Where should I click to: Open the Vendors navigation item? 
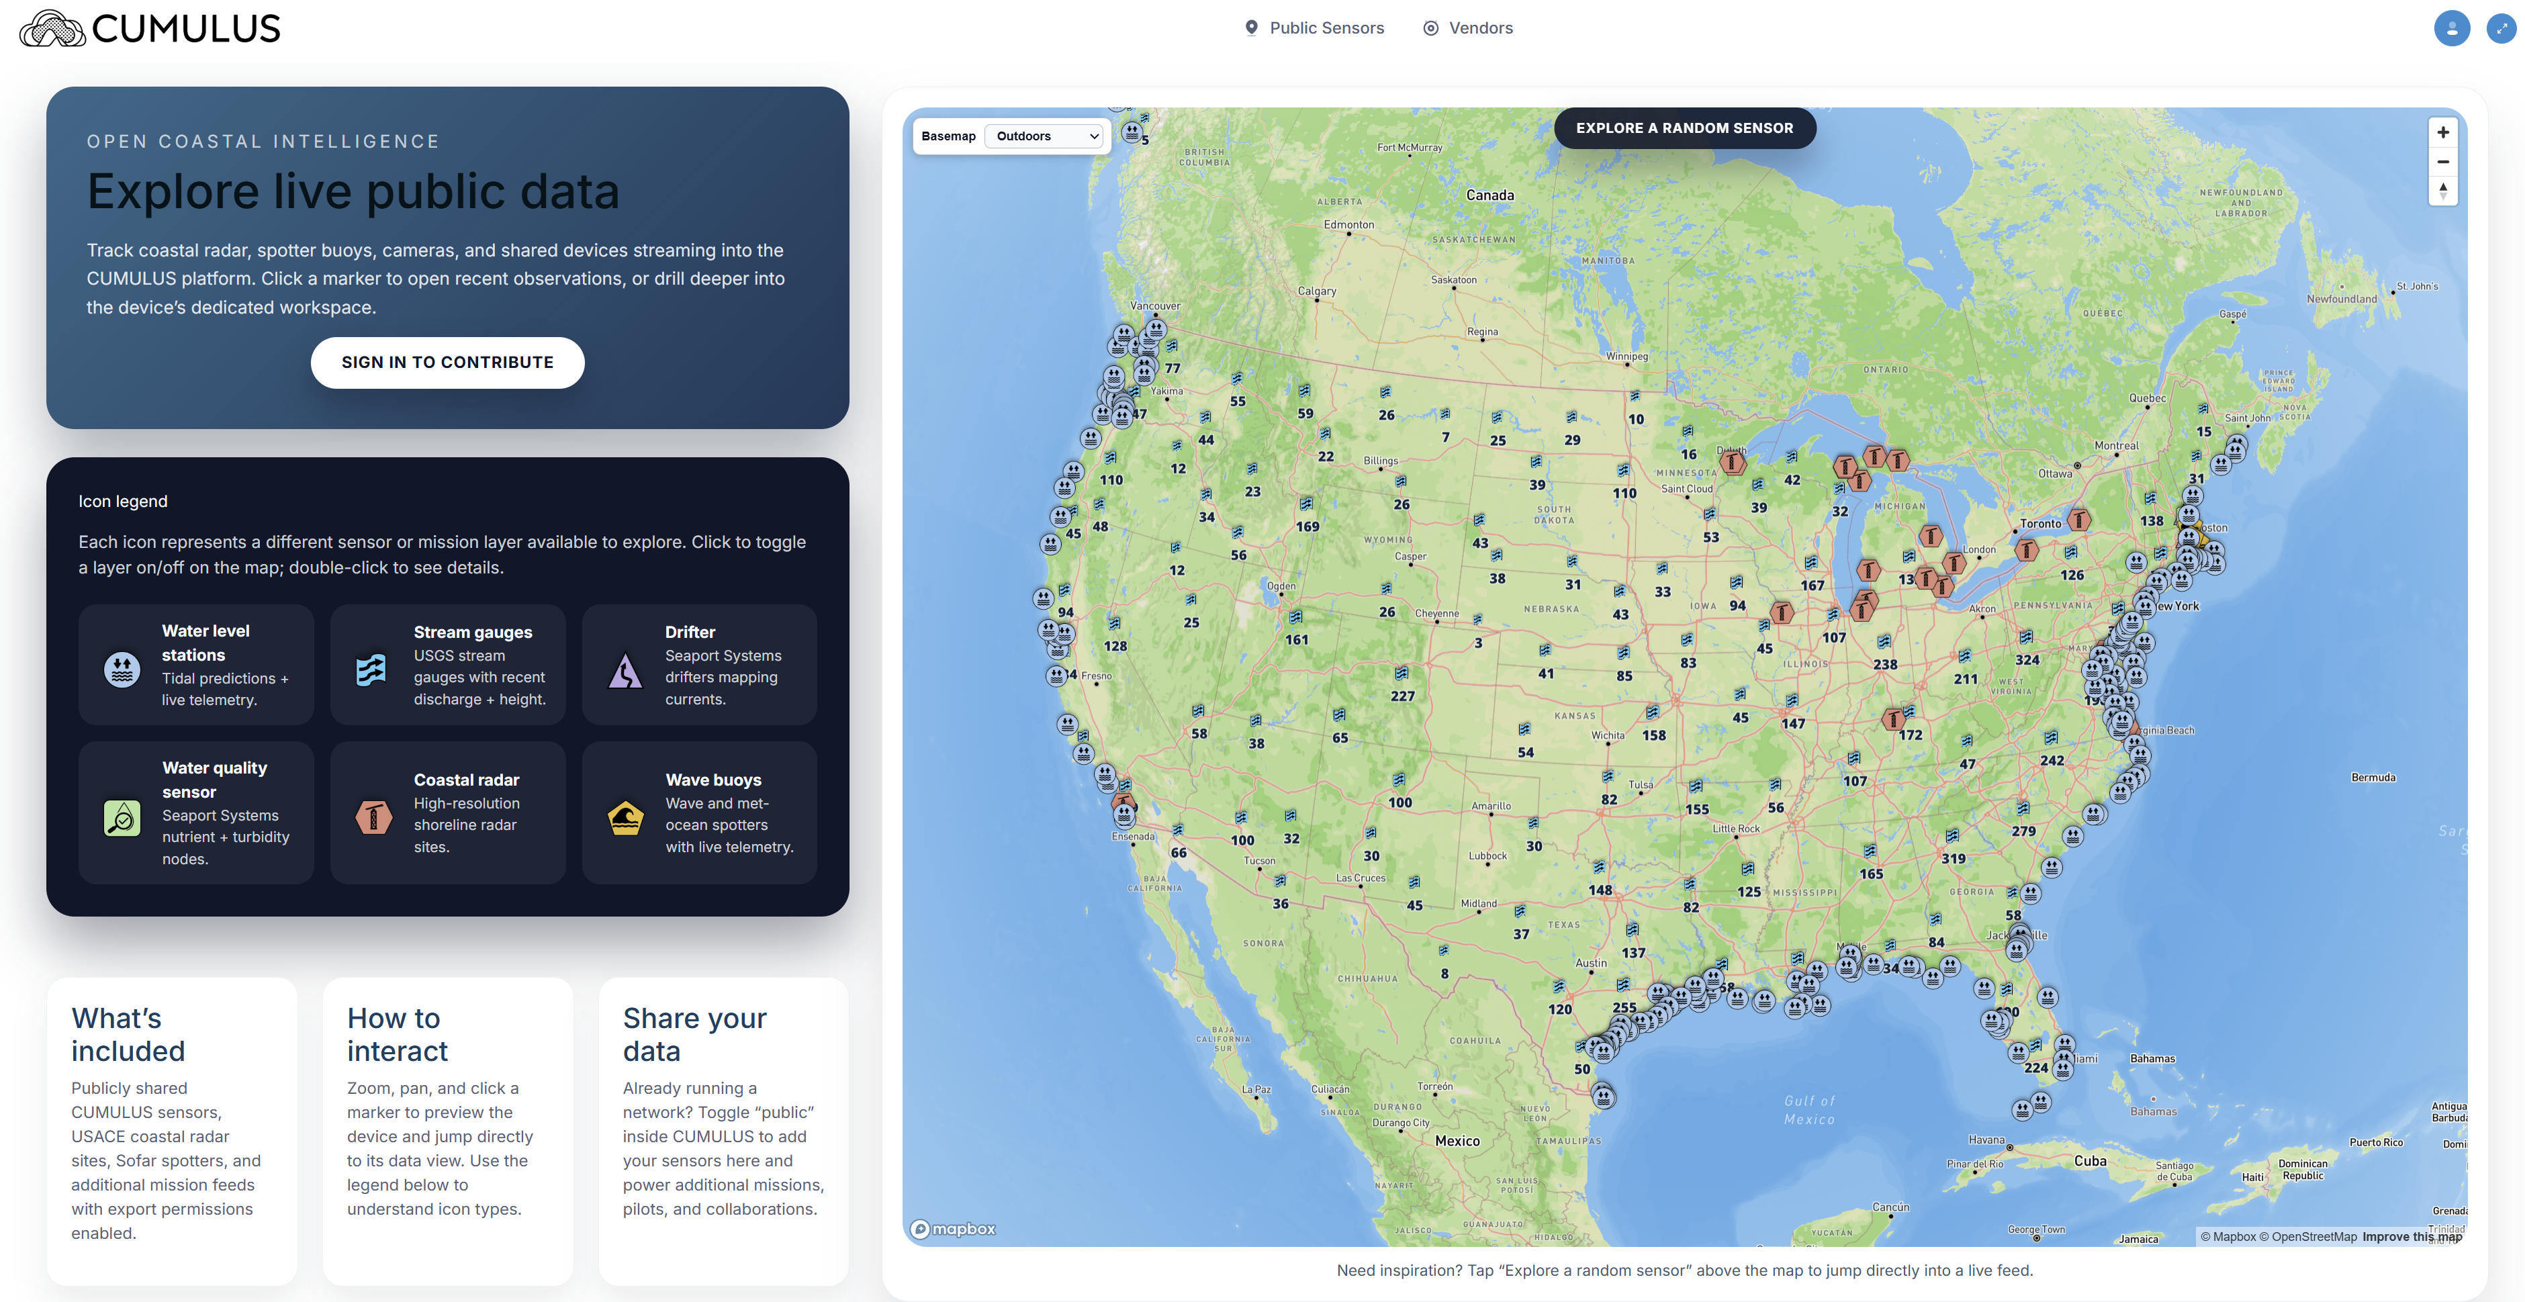click(1481, 28)
